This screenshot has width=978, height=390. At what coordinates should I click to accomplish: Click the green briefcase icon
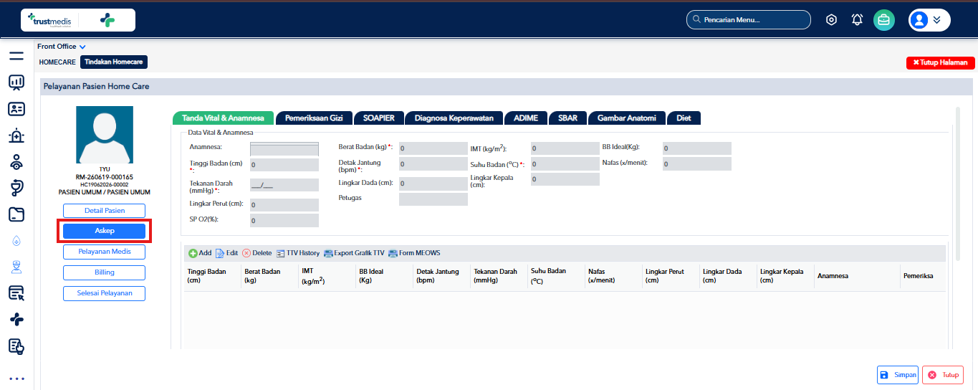884,20
